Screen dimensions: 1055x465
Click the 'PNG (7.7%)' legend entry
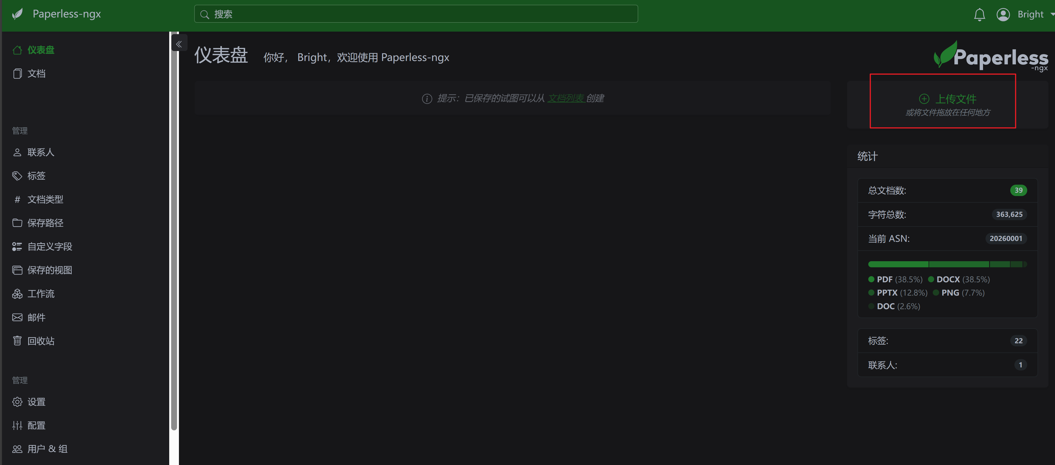(x=958, y=293)
